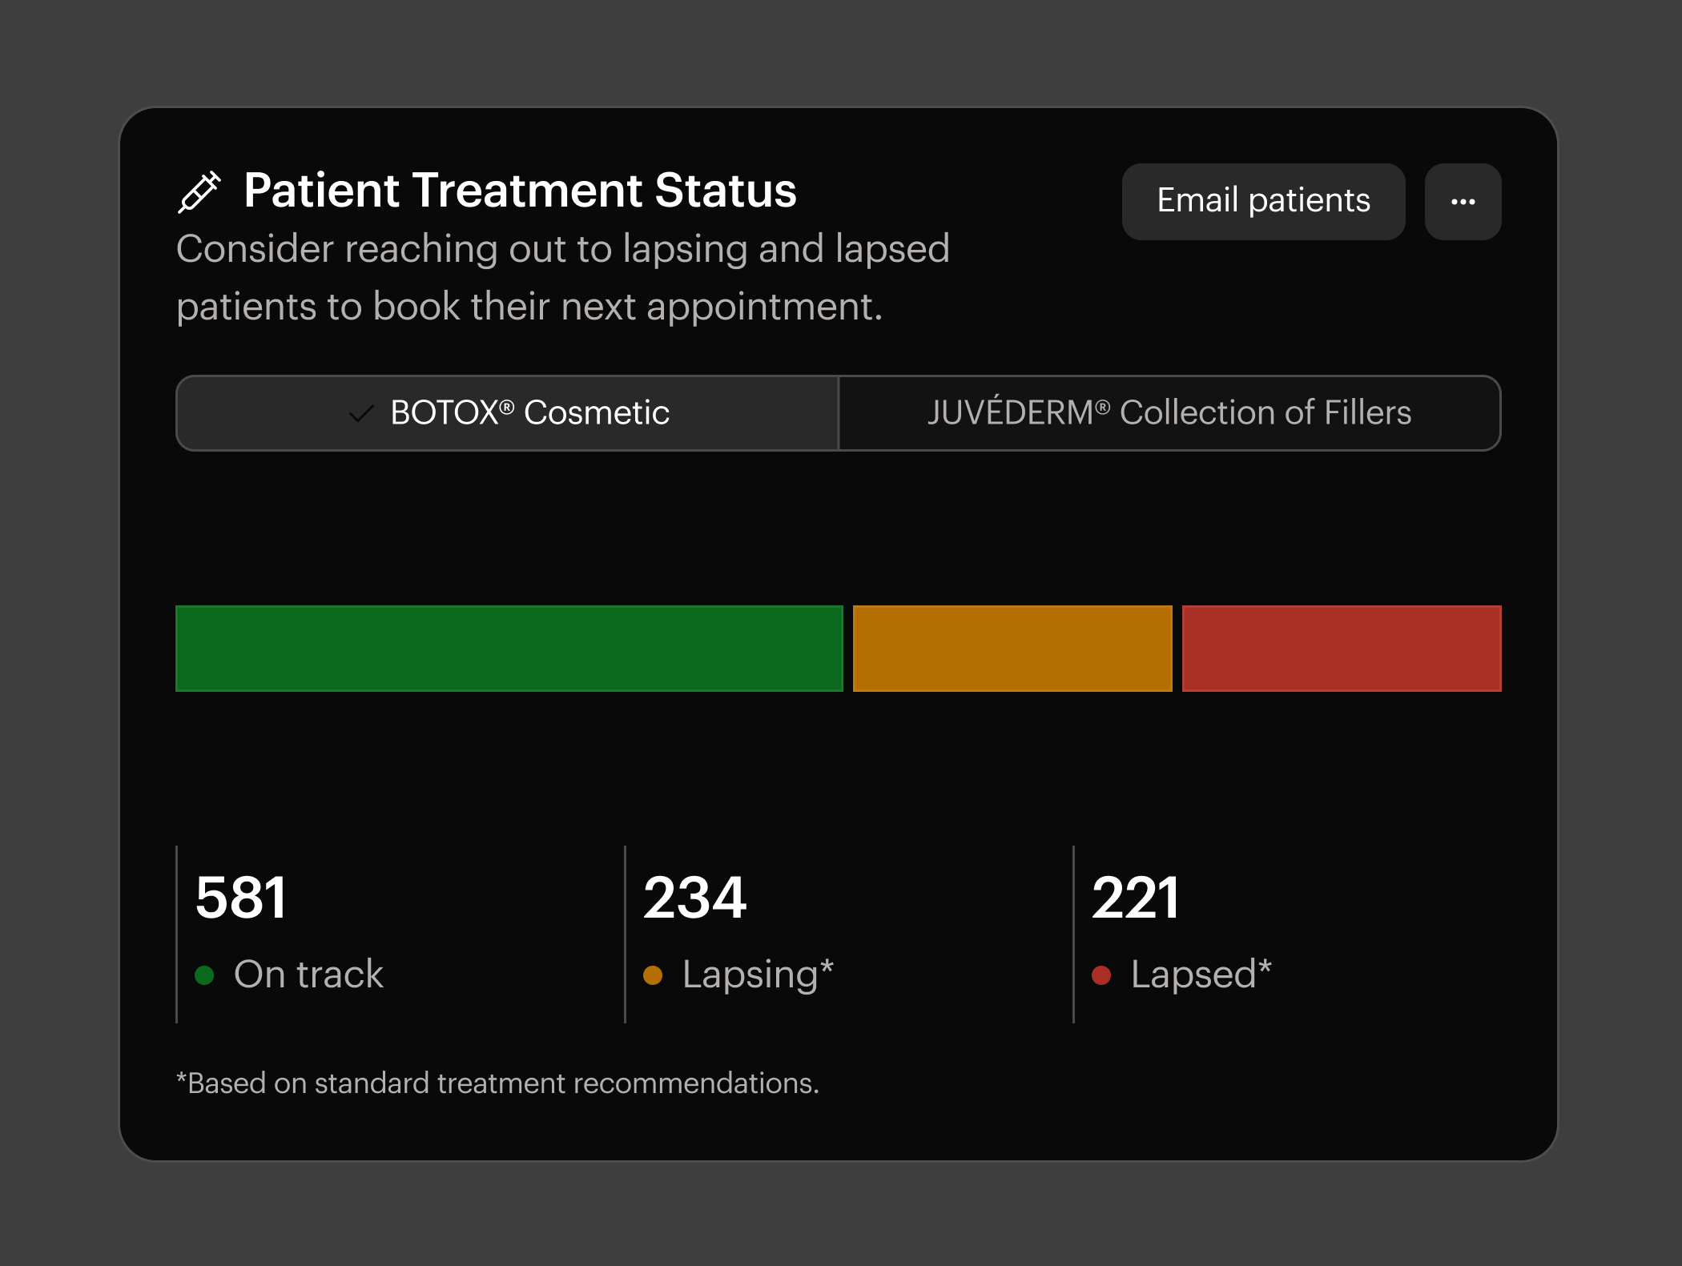Click the green dot next to On track
This screenshot has height=1266, width=1682.
pyautogui.click(x=204, y=975)
